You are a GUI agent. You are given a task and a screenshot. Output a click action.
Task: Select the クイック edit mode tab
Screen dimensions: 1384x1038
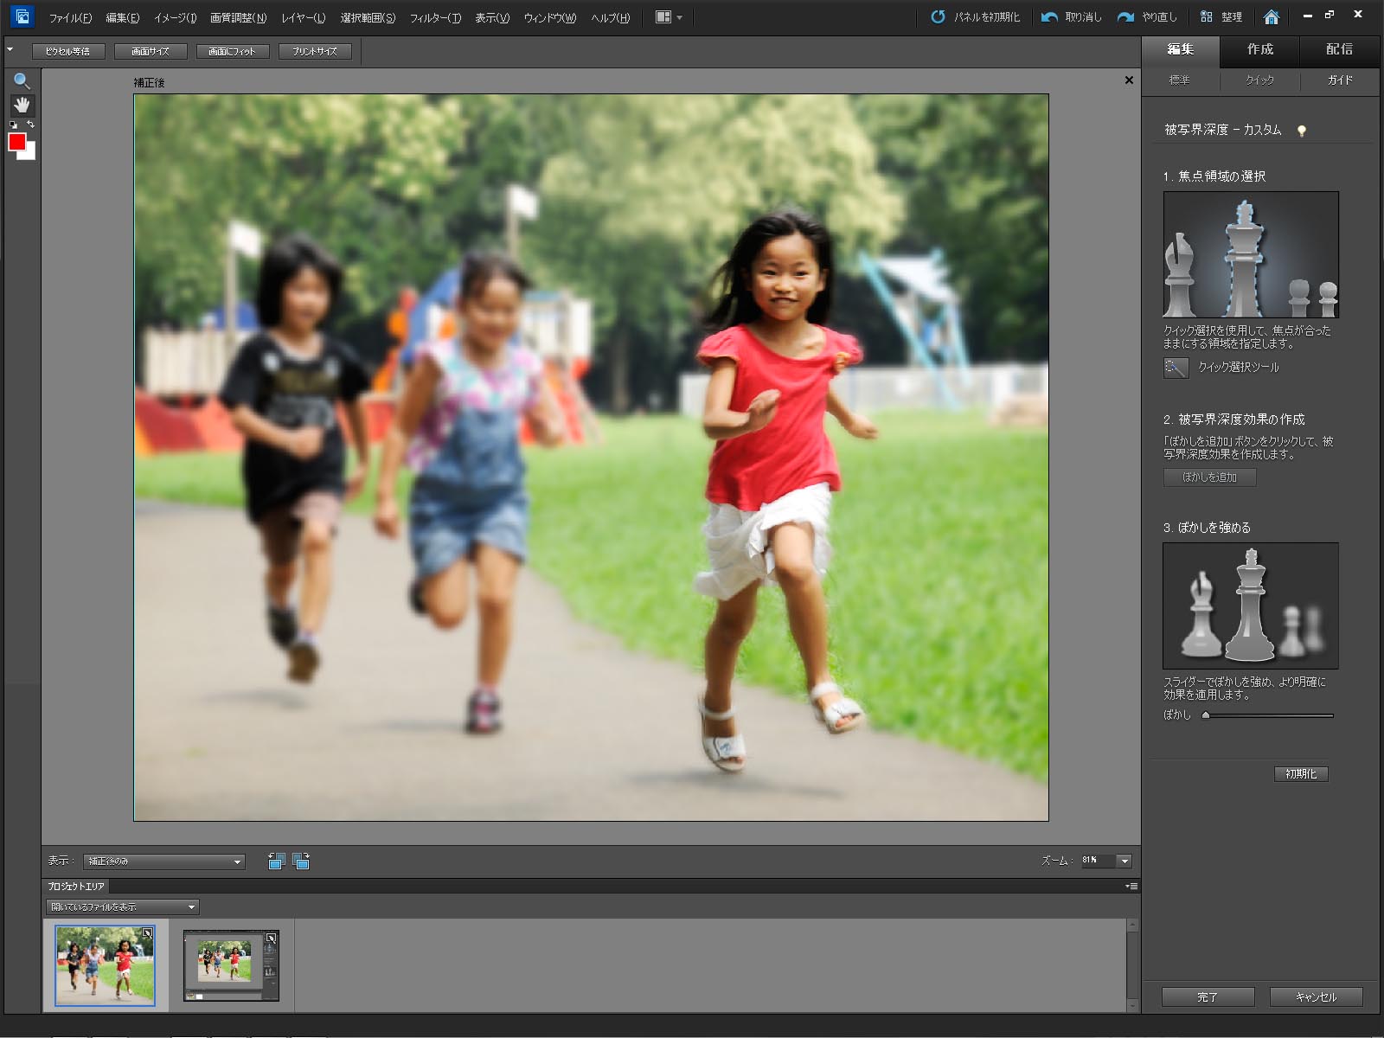click(x=1259, y=80)
